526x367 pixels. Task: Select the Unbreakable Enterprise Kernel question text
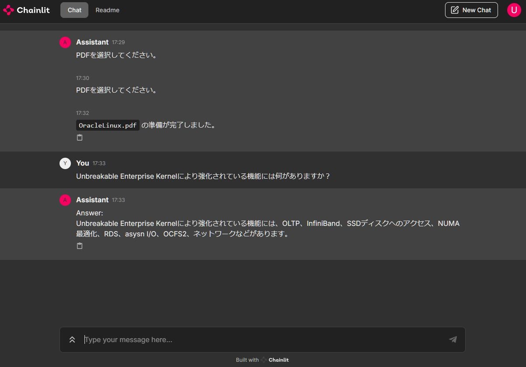[x=203, y=176]
